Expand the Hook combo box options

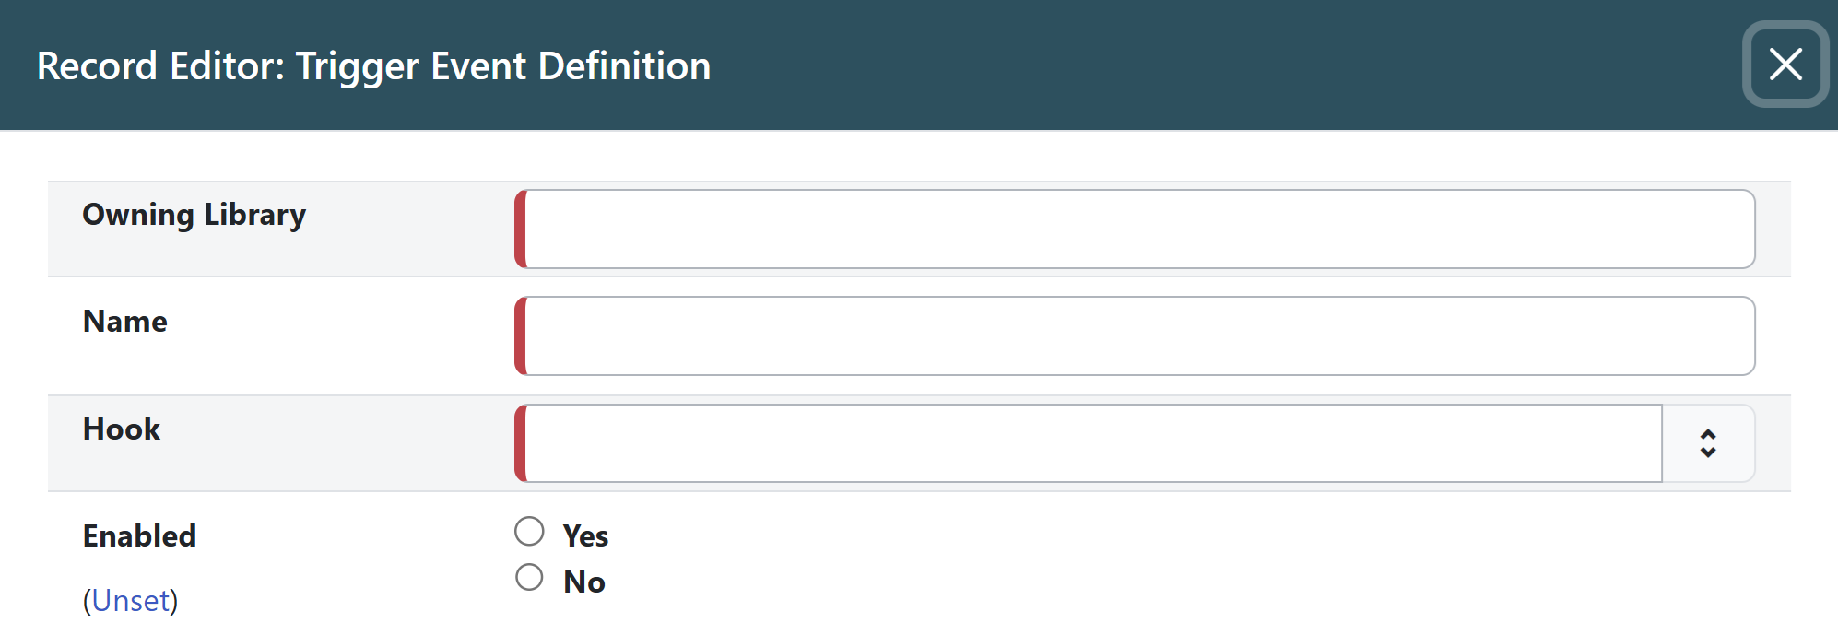coord(1708,443)
